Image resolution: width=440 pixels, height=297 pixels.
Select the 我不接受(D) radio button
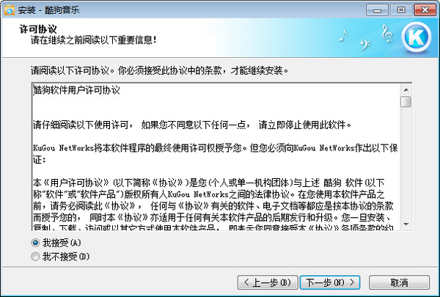[x=35, y=256]
